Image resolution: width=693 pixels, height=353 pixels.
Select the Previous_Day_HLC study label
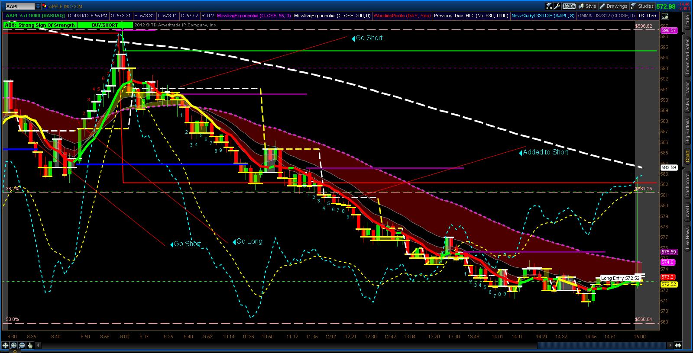click(x=472, y=16)
